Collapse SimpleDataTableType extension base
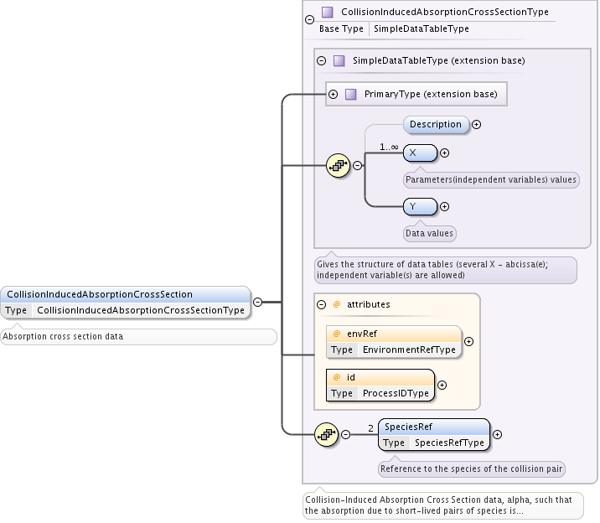 (x=322, y=61)
